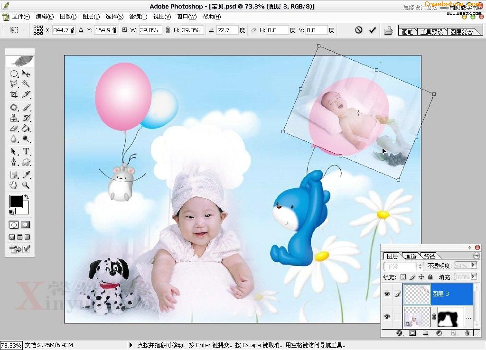Select the Patch healing tool
This screenshot has height=350, width=486.
(x=14, y=108)
